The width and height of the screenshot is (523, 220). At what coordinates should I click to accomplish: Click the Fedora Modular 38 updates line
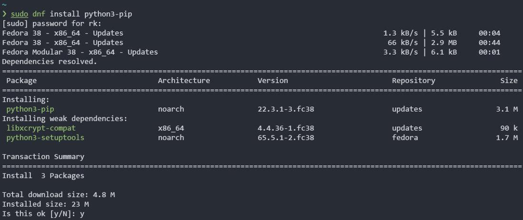80,52
